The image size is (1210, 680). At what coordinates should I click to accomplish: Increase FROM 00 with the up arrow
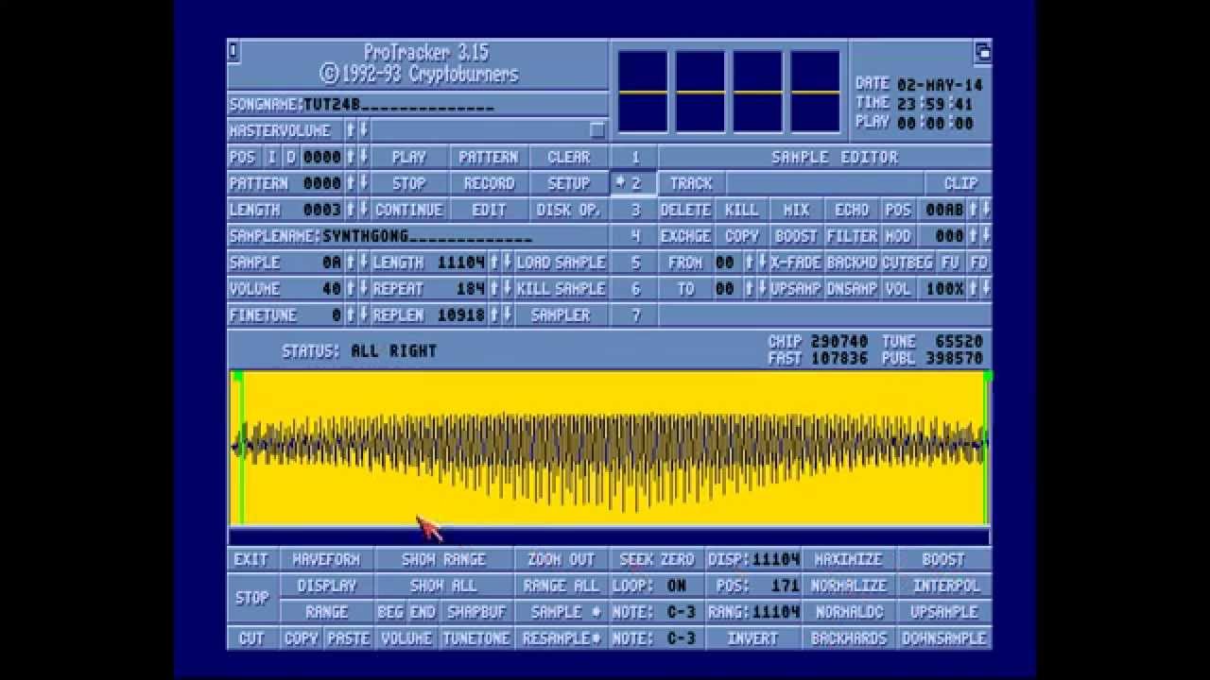point(749,263)
